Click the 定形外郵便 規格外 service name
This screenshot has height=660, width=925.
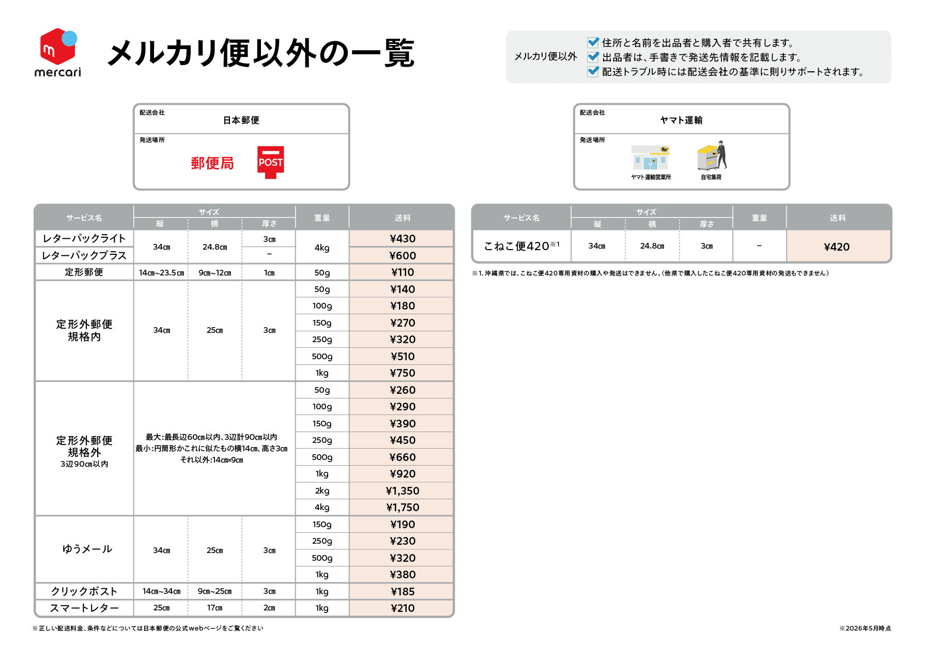pyautogui.click(x=84, y=447)
